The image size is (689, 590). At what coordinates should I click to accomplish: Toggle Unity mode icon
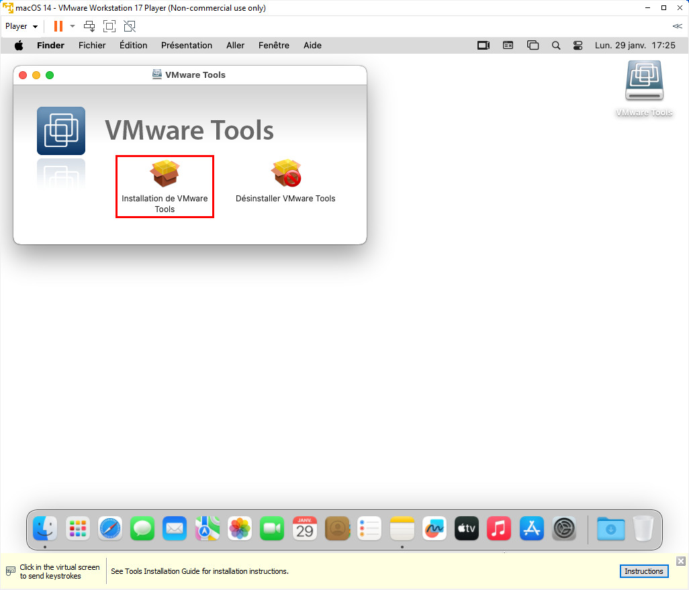coord(130,26)
